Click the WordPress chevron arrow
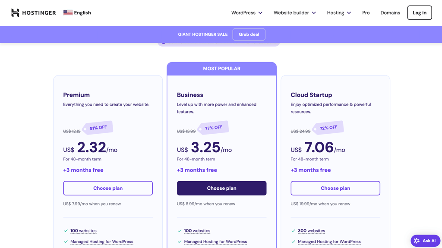This screenshot has width=442, height=248. 260,13
